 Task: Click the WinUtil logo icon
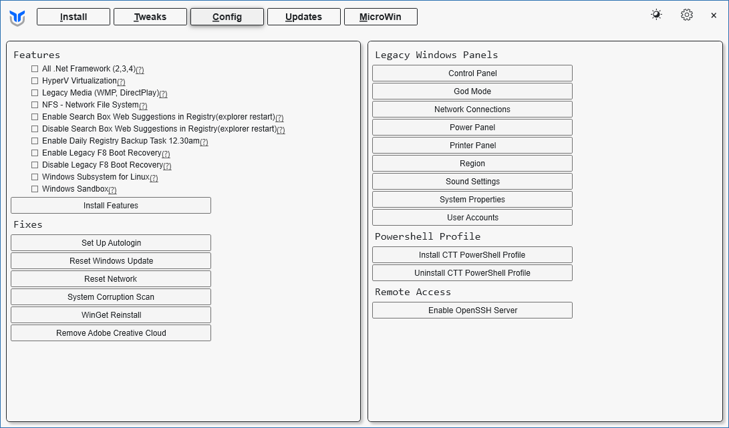[x=17, y=18]
